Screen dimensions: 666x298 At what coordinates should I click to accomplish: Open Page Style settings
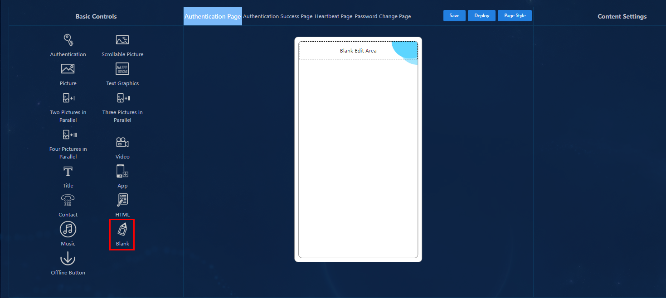coord(515,16)
